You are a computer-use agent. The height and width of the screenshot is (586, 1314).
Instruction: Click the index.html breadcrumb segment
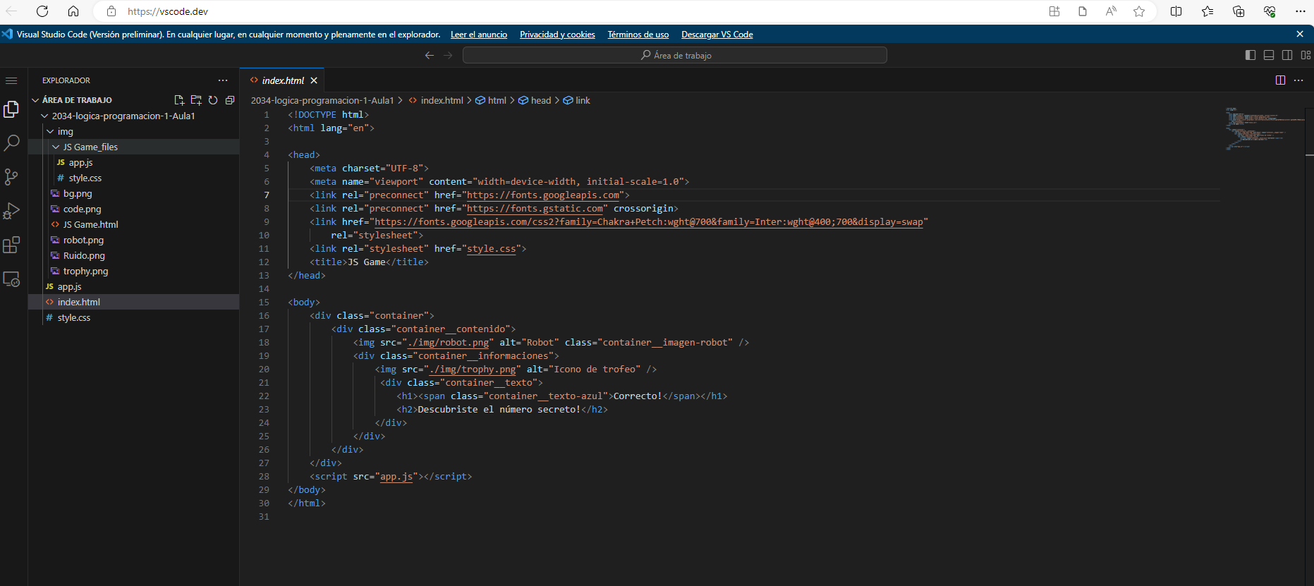436,100
